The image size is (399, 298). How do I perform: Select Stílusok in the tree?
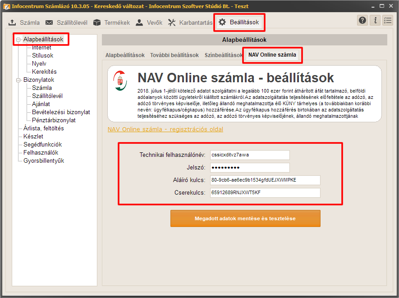coord(42,56)
